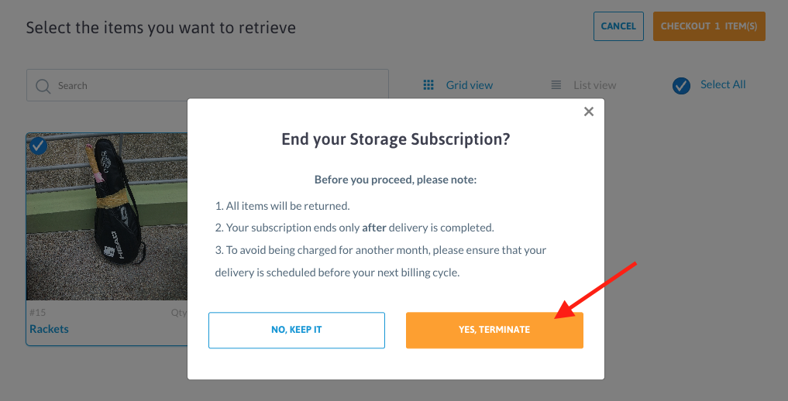Click the List view lines icon
The width and height of the screenshot is (788, 401).
pyautogui.click(x=556, y=85)
